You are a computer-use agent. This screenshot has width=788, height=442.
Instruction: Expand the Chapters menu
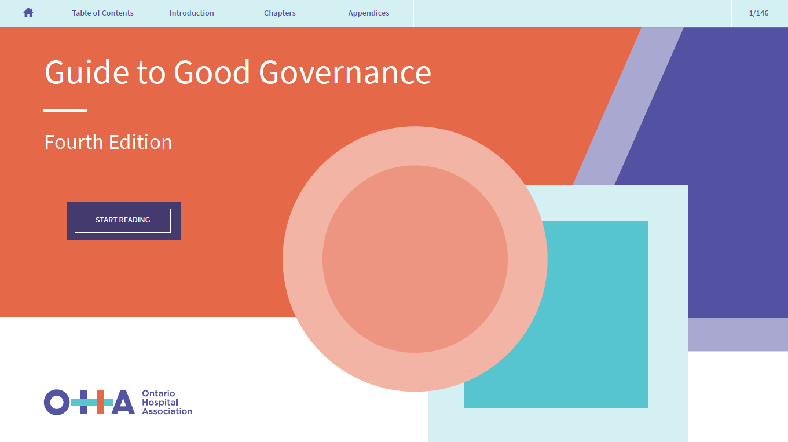[x=280, y=13]
